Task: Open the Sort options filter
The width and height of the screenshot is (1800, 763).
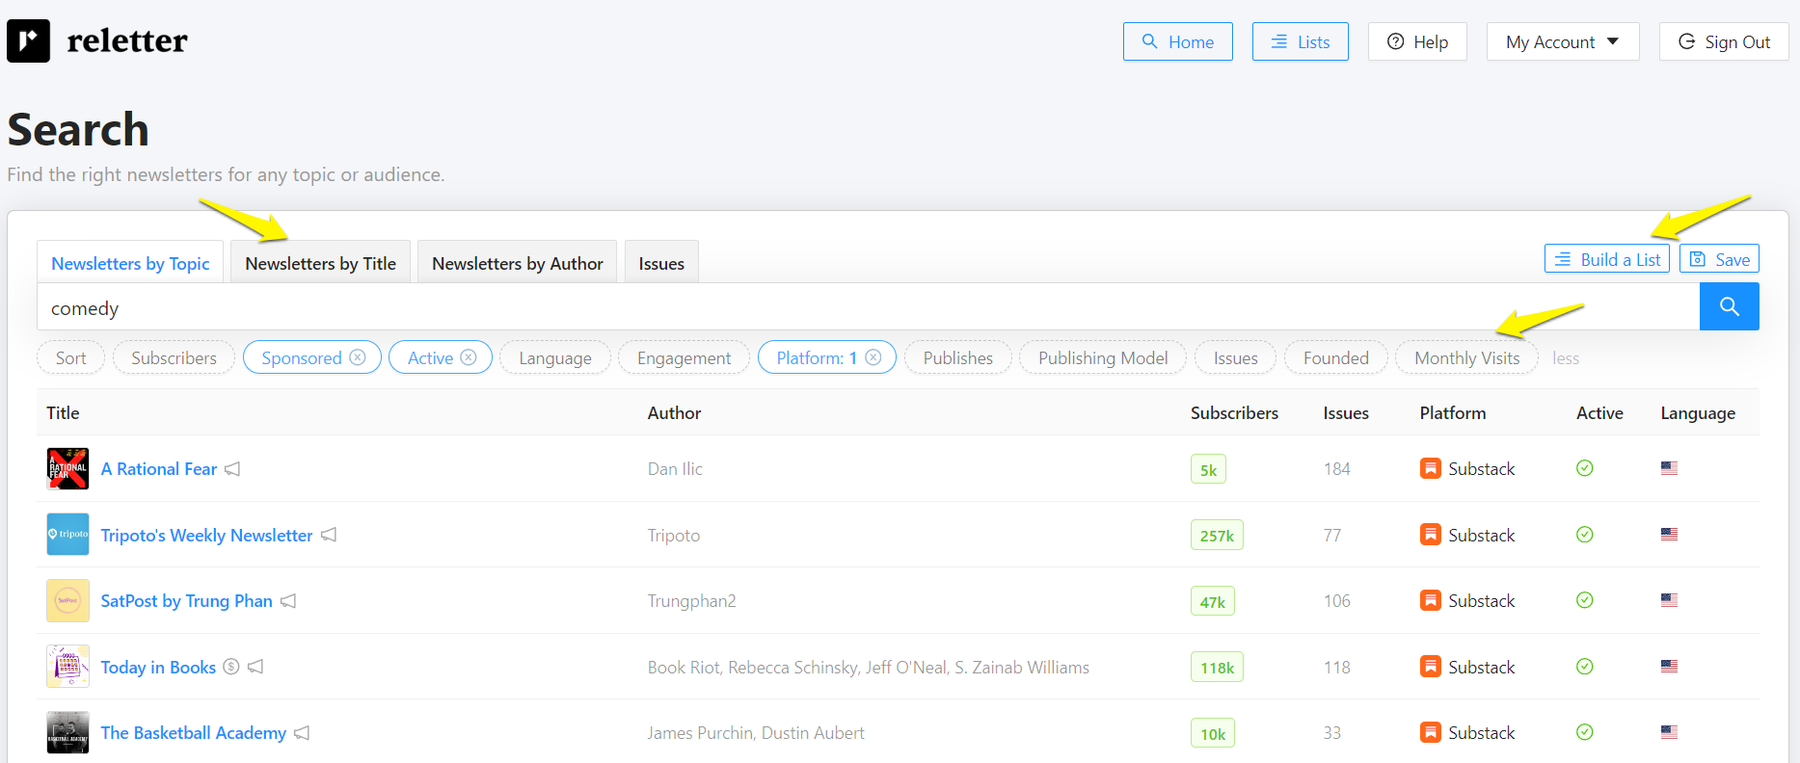Action: point(70,358)
